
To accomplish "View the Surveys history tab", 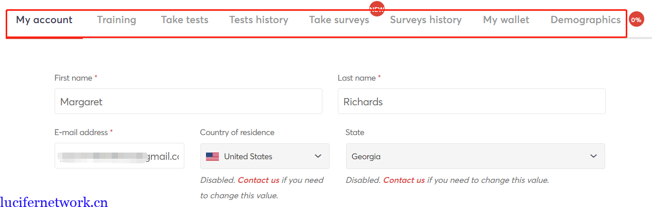I will click(425, 20).
